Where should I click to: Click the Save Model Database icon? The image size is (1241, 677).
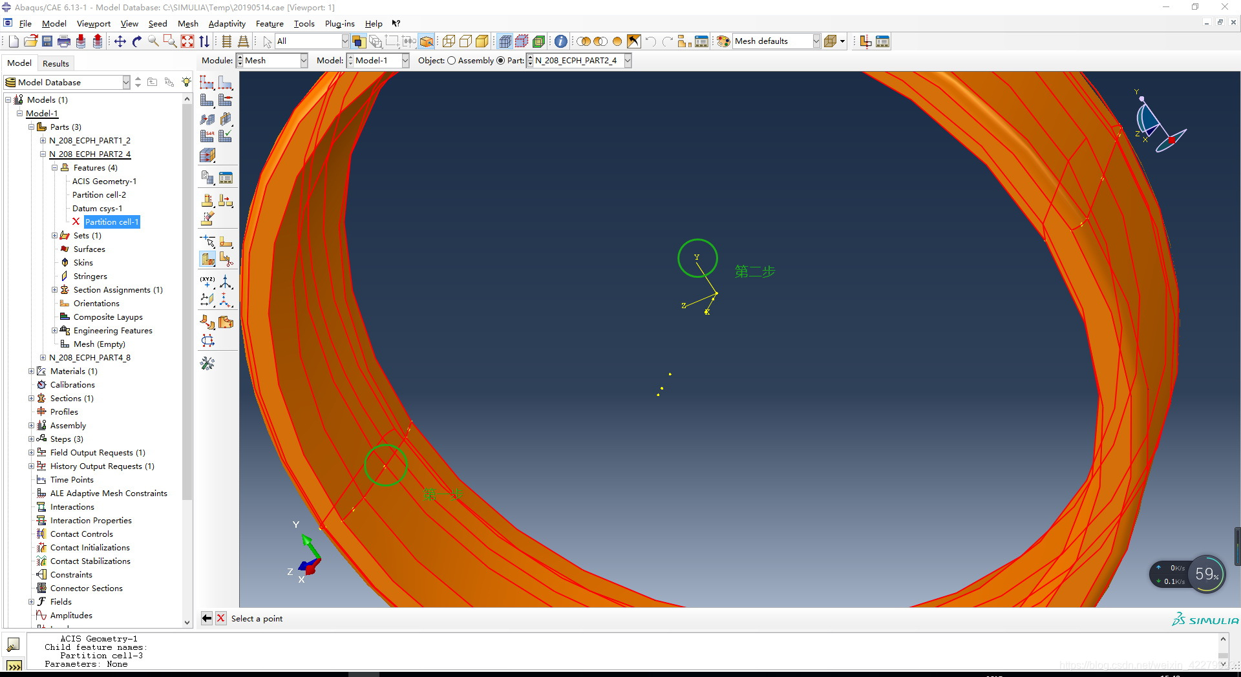47,41
